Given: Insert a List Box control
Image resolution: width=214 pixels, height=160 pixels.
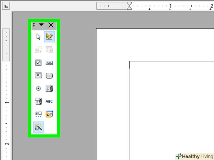Looking at the screenshot, I should [x=49, y=88].
